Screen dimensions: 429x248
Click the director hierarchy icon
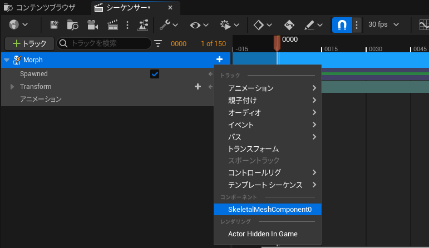pos(142,25)
